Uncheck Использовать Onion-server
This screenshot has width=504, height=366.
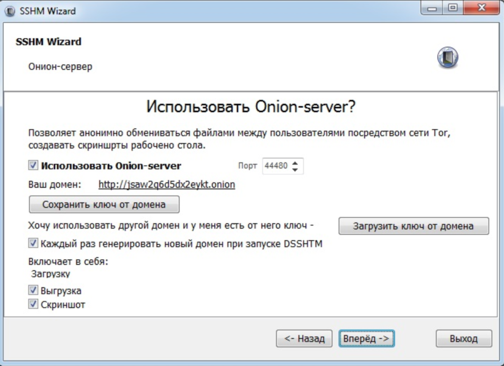(32, 166)
